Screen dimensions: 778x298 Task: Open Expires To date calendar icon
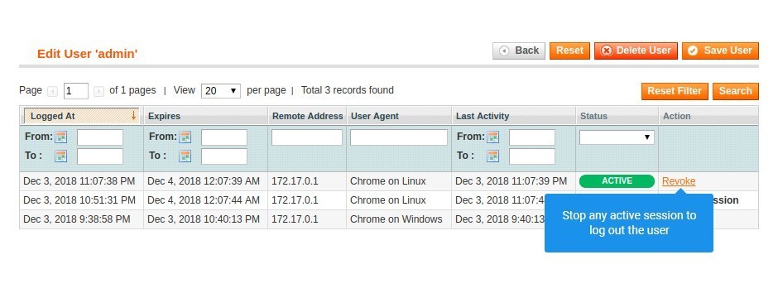(x=185, y=156)
